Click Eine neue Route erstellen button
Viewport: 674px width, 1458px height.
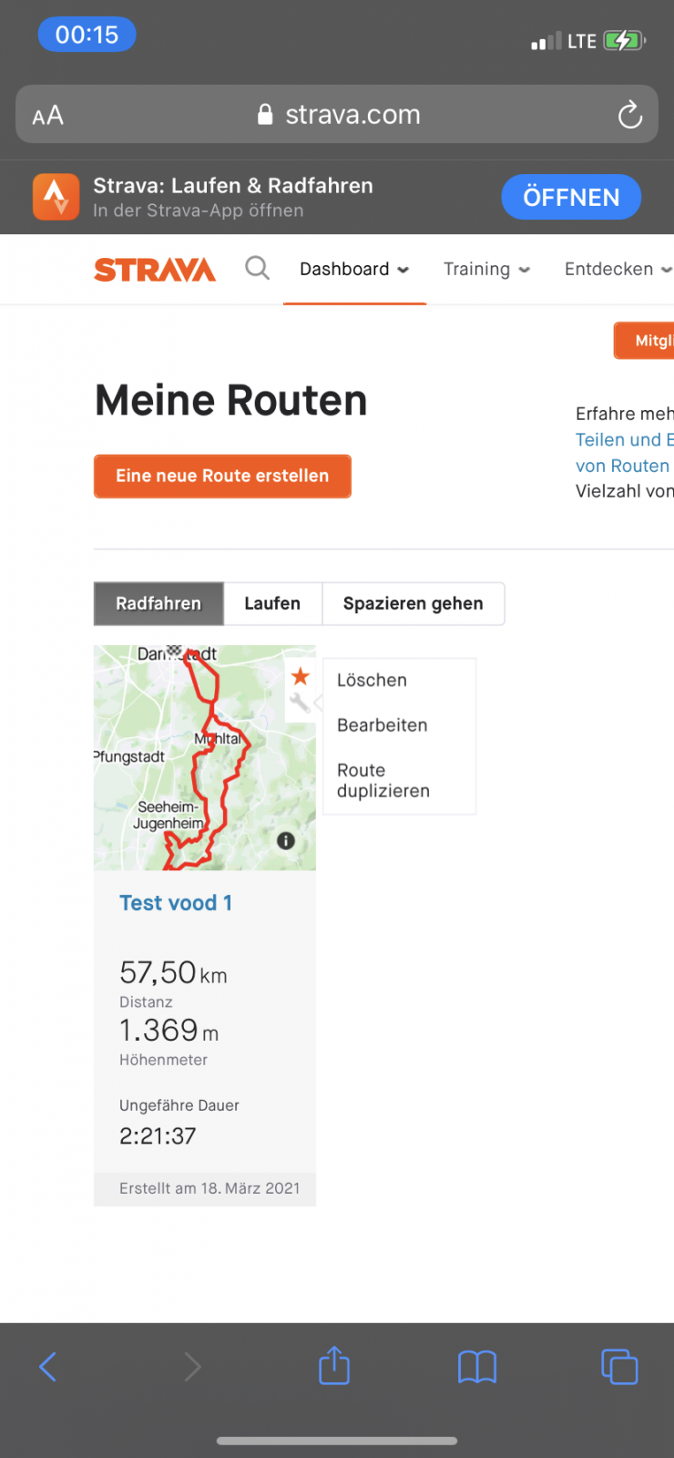(x=222, y=476)
